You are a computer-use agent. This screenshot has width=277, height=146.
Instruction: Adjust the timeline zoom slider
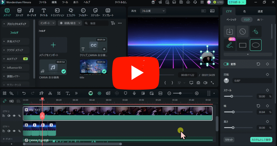pos(180,93)
